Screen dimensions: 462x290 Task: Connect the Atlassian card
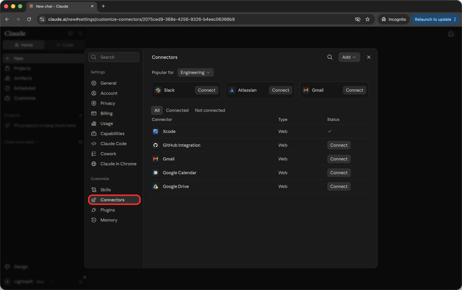coord(281,90)
